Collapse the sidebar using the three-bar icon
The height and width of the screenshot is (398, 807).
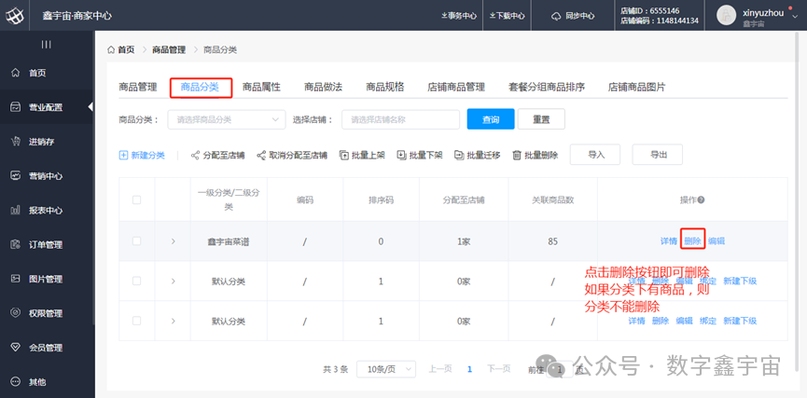point(47,45)
